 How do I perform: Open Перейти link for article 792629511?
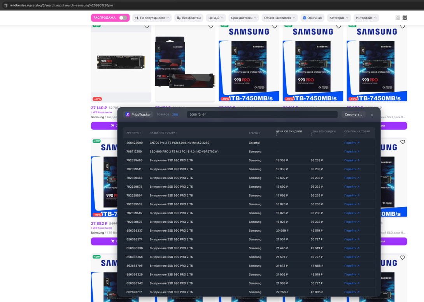tap(352, 169)
